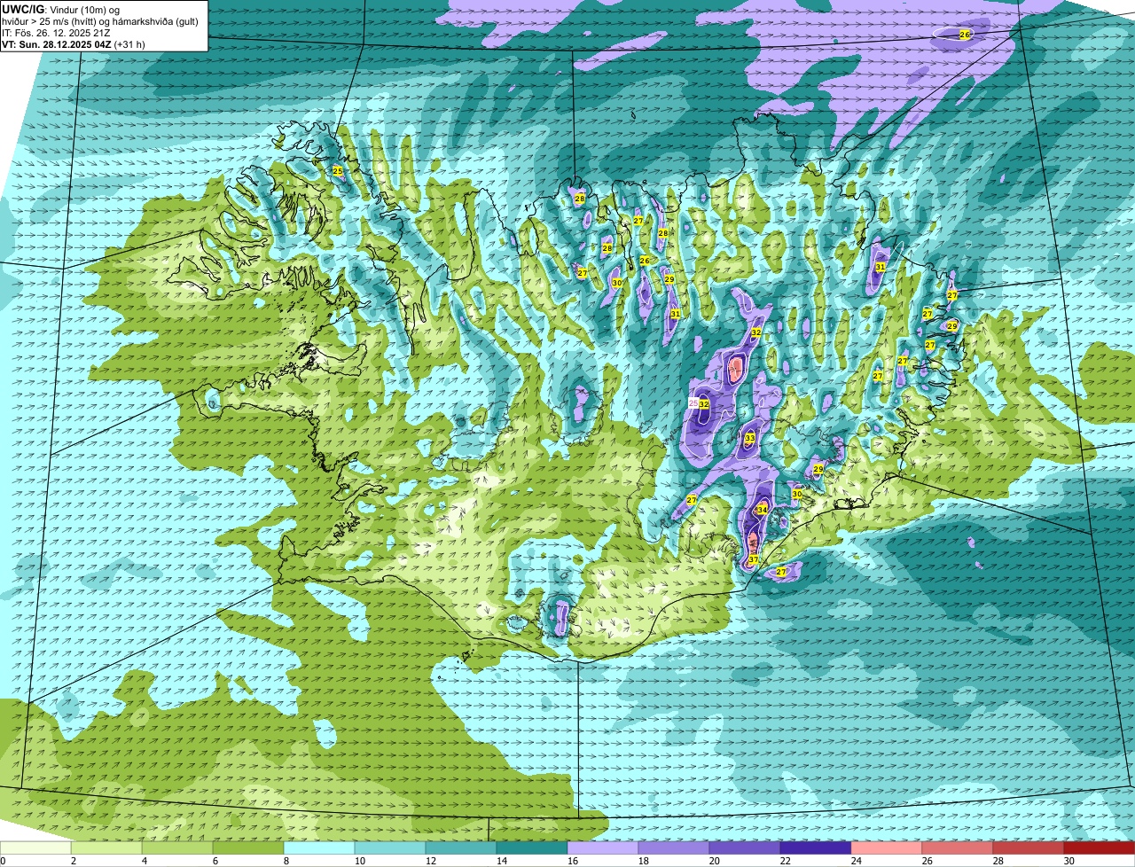Click the light cyan 8–10 legend swatch
Screen dimensions: 1135x867
tap(319, 847)
